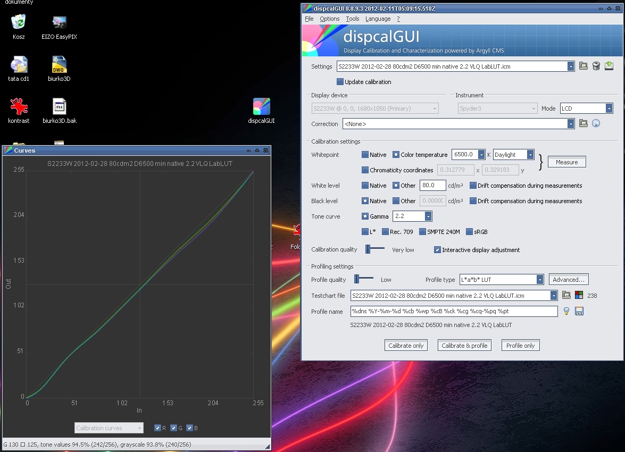Open the Calibration curves dropdown in Curves
Screen dimensions: 625x452
(x=109, y=428)
